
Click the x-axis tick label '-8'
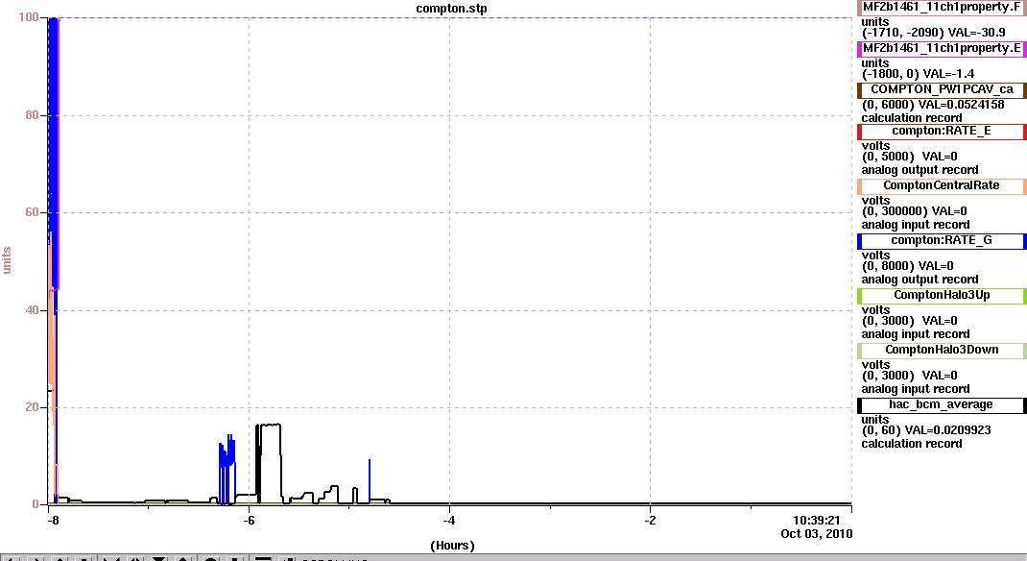[x=53, y=521]
